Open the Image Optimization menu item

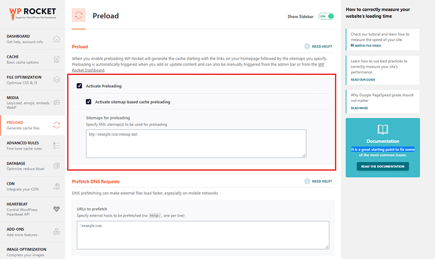(31, 251)
